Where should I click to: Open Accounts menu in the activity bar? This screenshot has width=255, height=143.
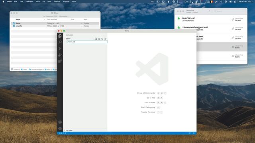pyautogui.click(x=60, y=122)
